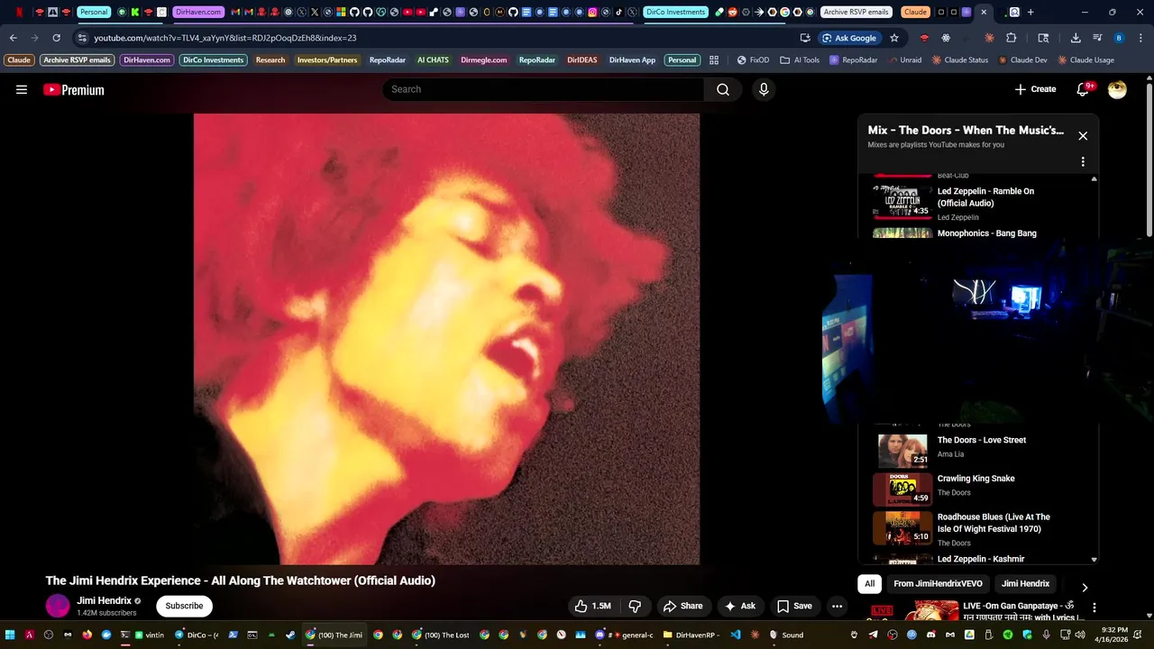Image resolution: width=1154 pixels, height=649 pixels.
Task: Play Monophonics - Bang Bang from mix
Action: pyautogui.click(x=986, y=233)
